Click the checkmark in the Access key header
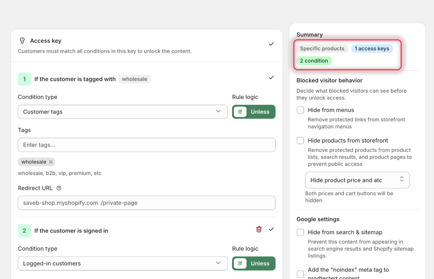 (x=271, y=44)
